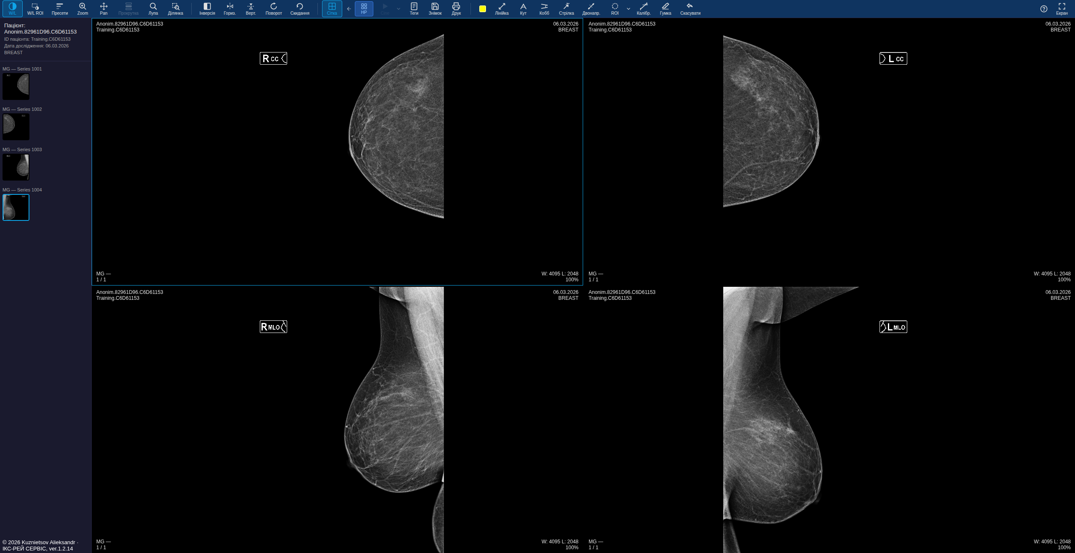The image size is (1075, 553).
Task: Flip image horizontally with Гориз.
Action: (x=230, y=9)
